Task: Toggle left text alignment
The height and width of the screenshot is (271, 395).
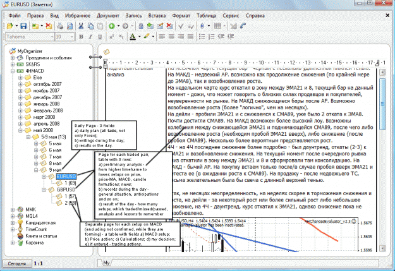Action: 162,37
